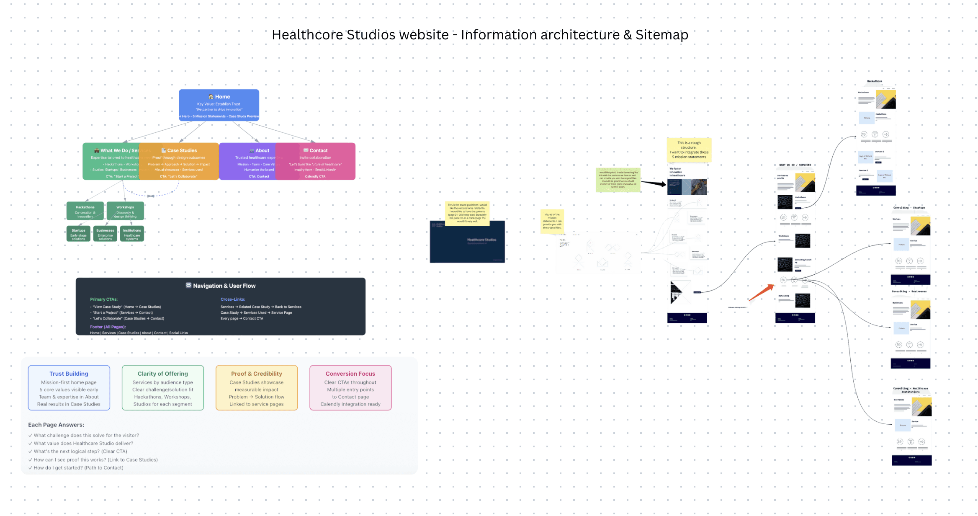This screenshot has height=516, width=978.
Task: Click the document icon beside Case Studies
Action: click(164, 150)
